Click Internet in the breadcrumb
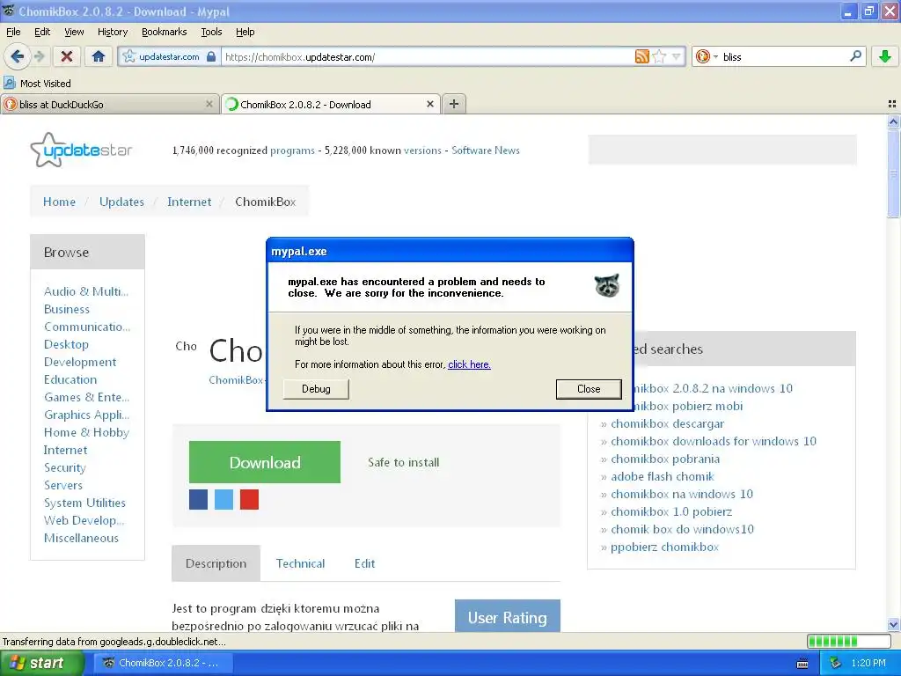Screen dimensions: 901x676 (189, 202)
